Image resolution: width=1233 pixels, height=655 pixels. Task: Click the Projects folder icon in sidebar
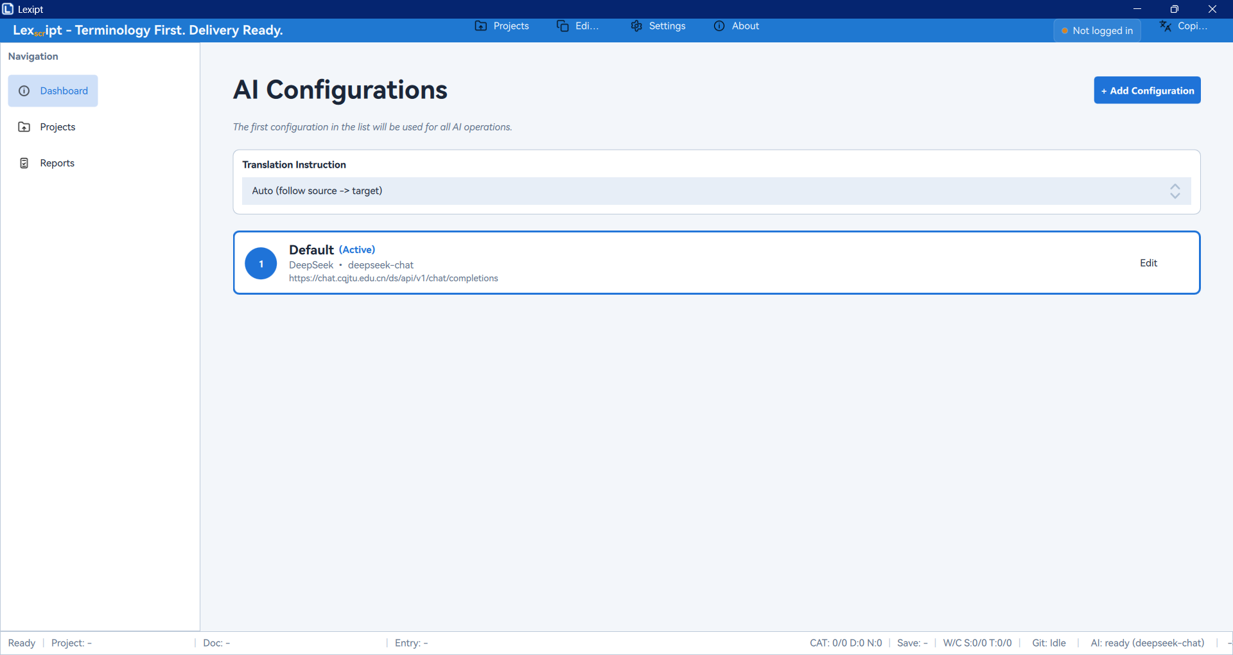(x=24, y=127)
